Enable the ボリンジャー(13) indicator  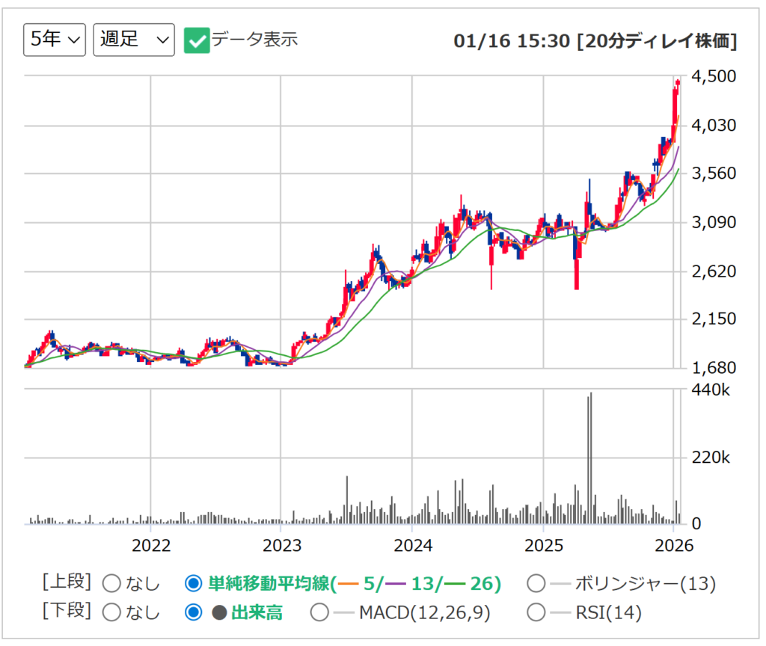click(x=536, y=583)
